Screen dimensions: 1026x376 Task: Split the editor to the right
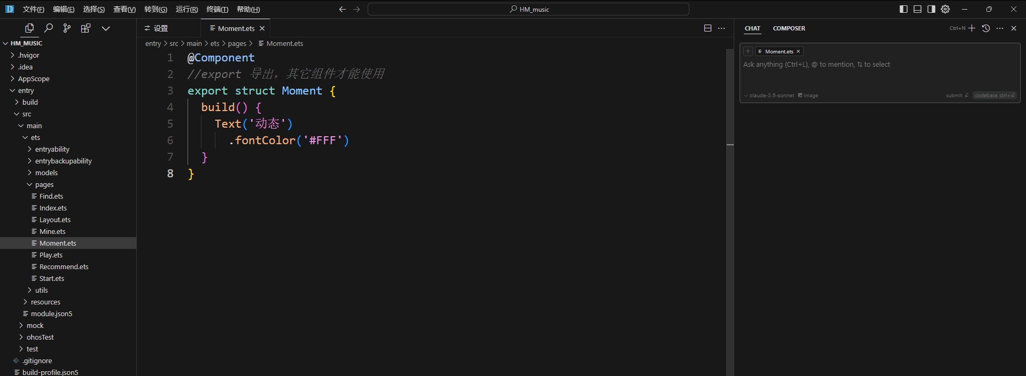tap(708, 28)
